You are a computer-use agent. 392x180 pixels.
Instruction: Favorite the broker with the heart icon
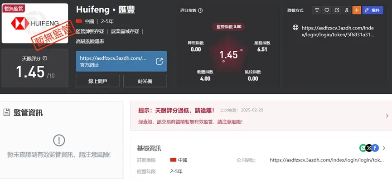[x=327, y=10]
